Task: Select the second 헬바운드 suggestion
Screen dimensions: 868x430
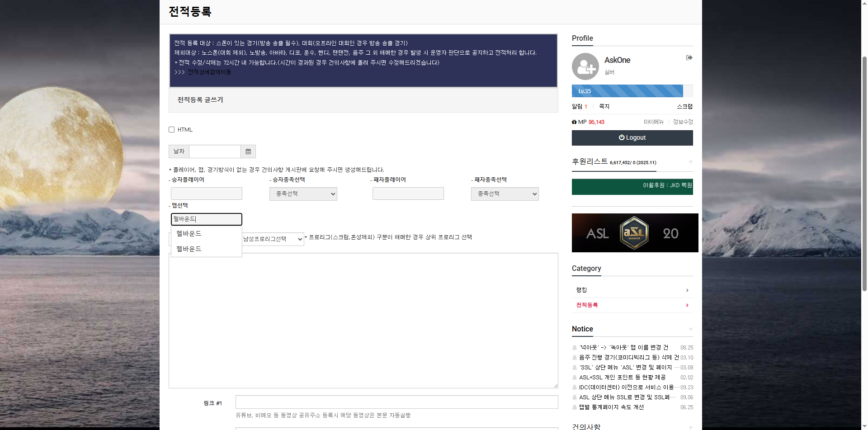Action: pos(189,249)
